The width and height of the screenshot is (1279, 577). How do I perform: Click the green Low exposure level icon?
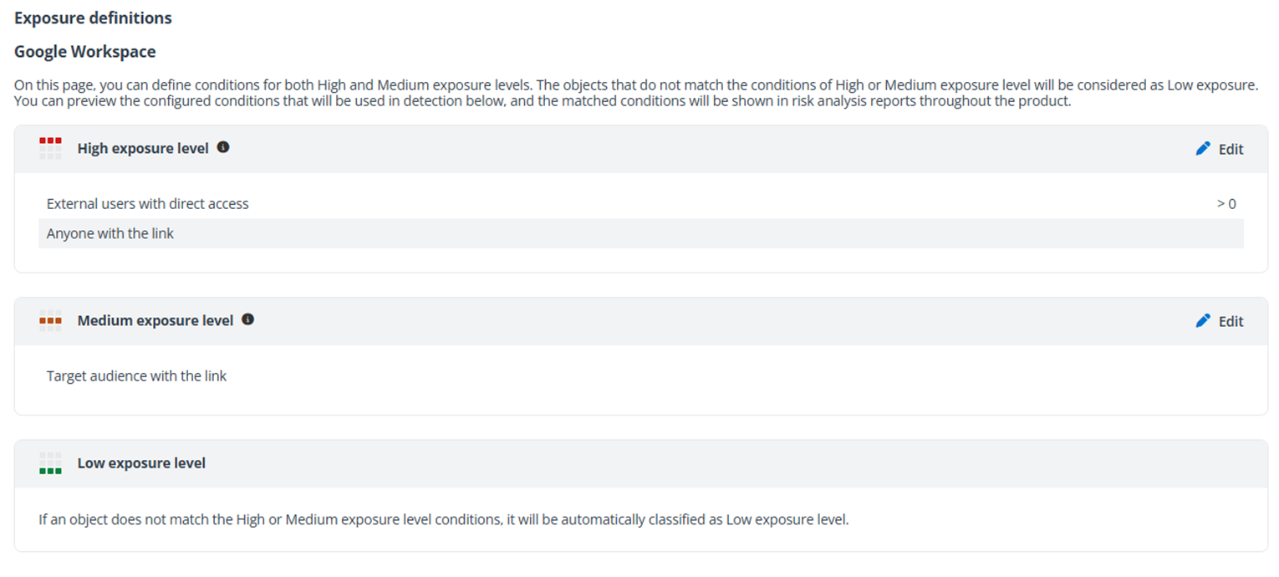pyautogui.click(x=50, y=462)
